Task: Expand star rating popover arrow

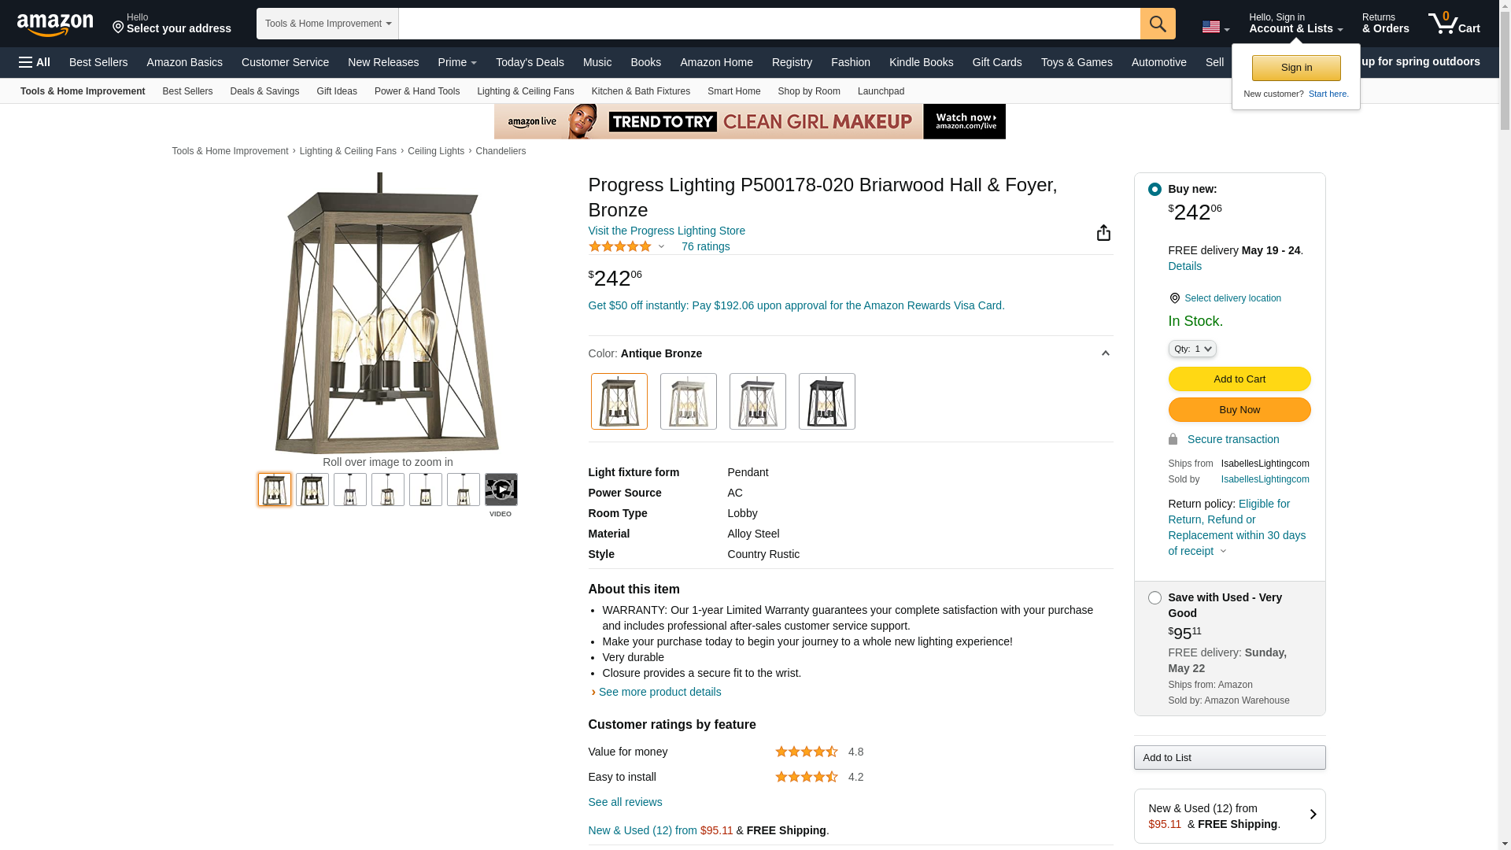Action: pos(661,247)
